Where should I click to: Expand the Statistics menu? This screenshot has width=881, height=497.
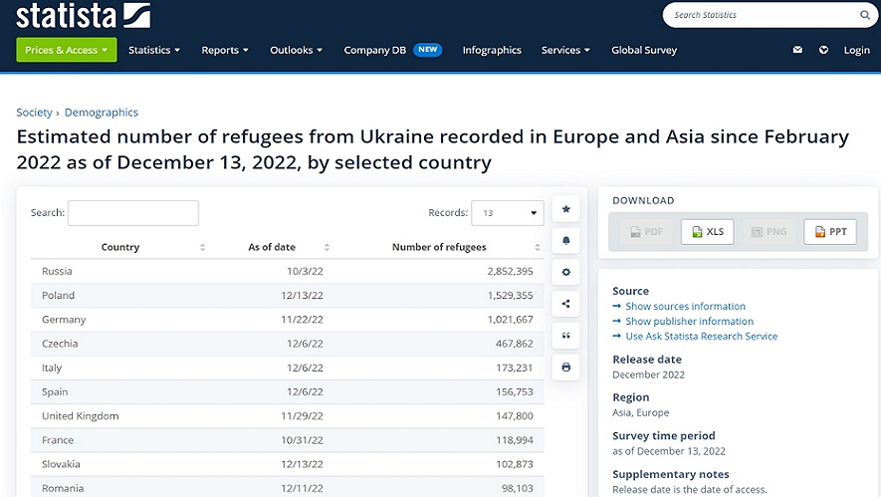[x=154, y=50]
